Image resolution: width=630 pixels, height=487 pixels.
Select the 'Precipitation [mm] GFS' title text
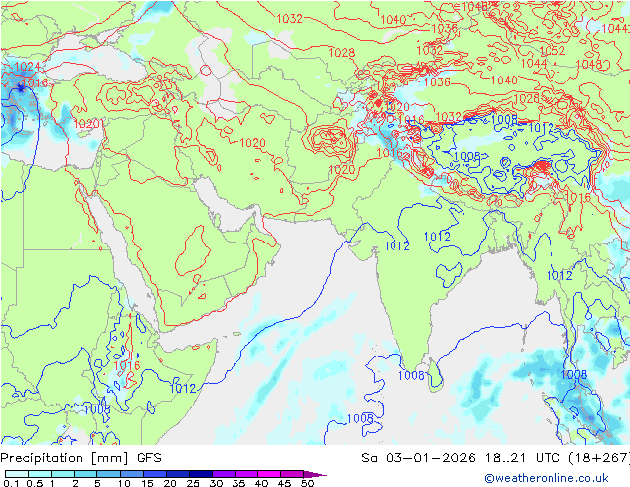[x=80, y=458]
